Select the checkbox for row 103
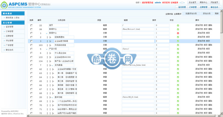 tap(32, 45)
